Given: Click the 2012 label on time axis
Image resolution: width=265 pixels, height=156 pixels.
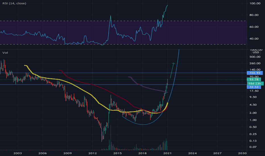Looking at the screenshot, I should [92, 153].
